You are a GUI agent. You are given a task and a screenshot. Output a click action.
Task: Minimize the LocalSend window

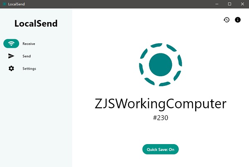[217, 4]
